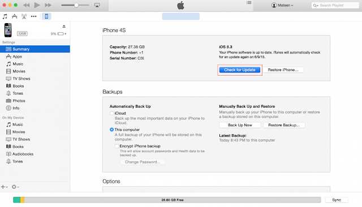Screen dimensions: 362x207
Task: Open the Internet Radio antenna icon
Action: click(x=24, y=16)
